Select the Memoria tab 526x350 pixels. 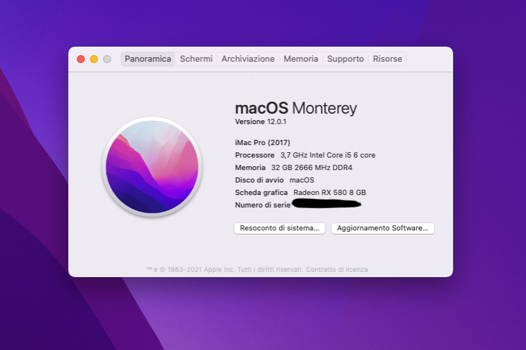(x=300, y=59)
